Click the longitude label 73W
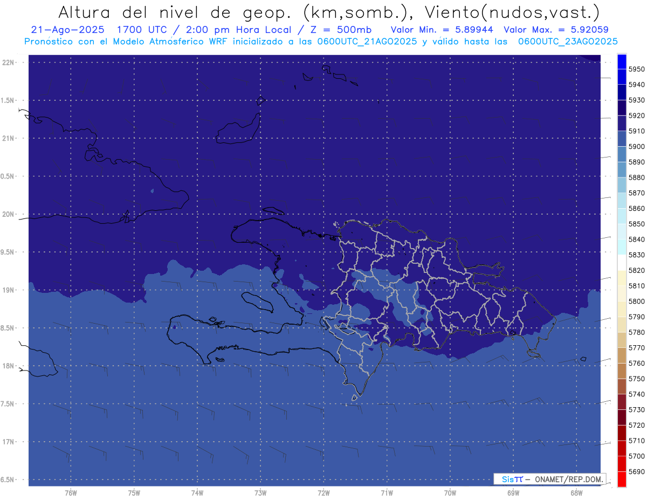The width and height of the screenshot is (647, 500). 260,492
